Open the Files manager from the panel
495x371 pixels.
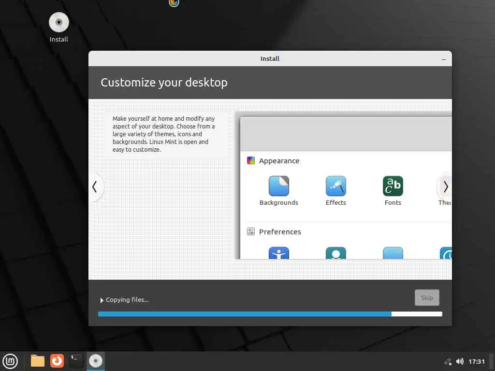(38, 361)
